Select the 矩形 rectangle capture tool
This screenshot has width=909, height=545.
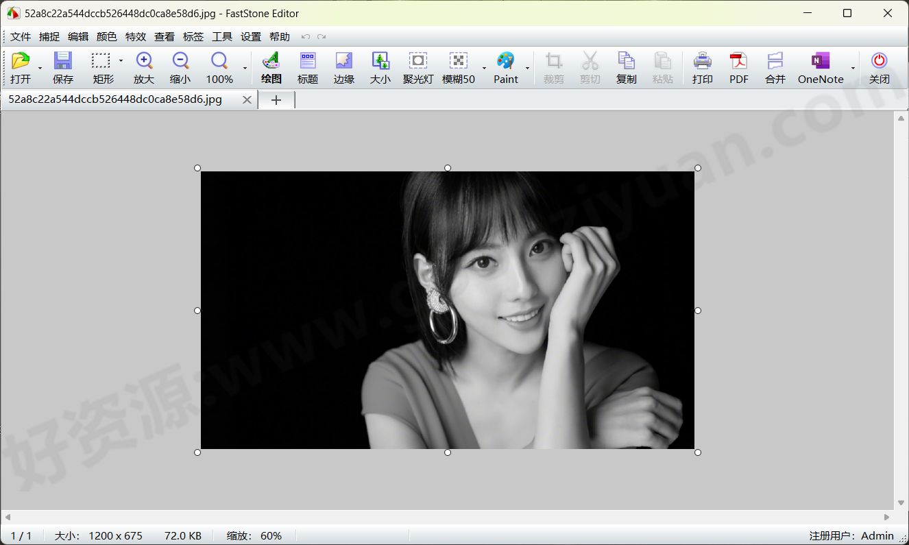tap(102, 66)
